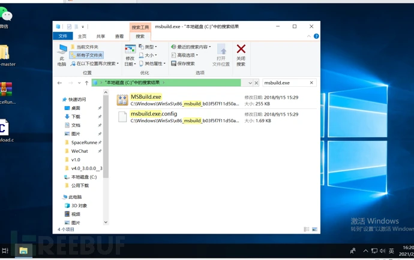Viewport: 414px width, 260px height.
Task: Select the 搜索 Search ribbon tab
Action: pos(140,36)
